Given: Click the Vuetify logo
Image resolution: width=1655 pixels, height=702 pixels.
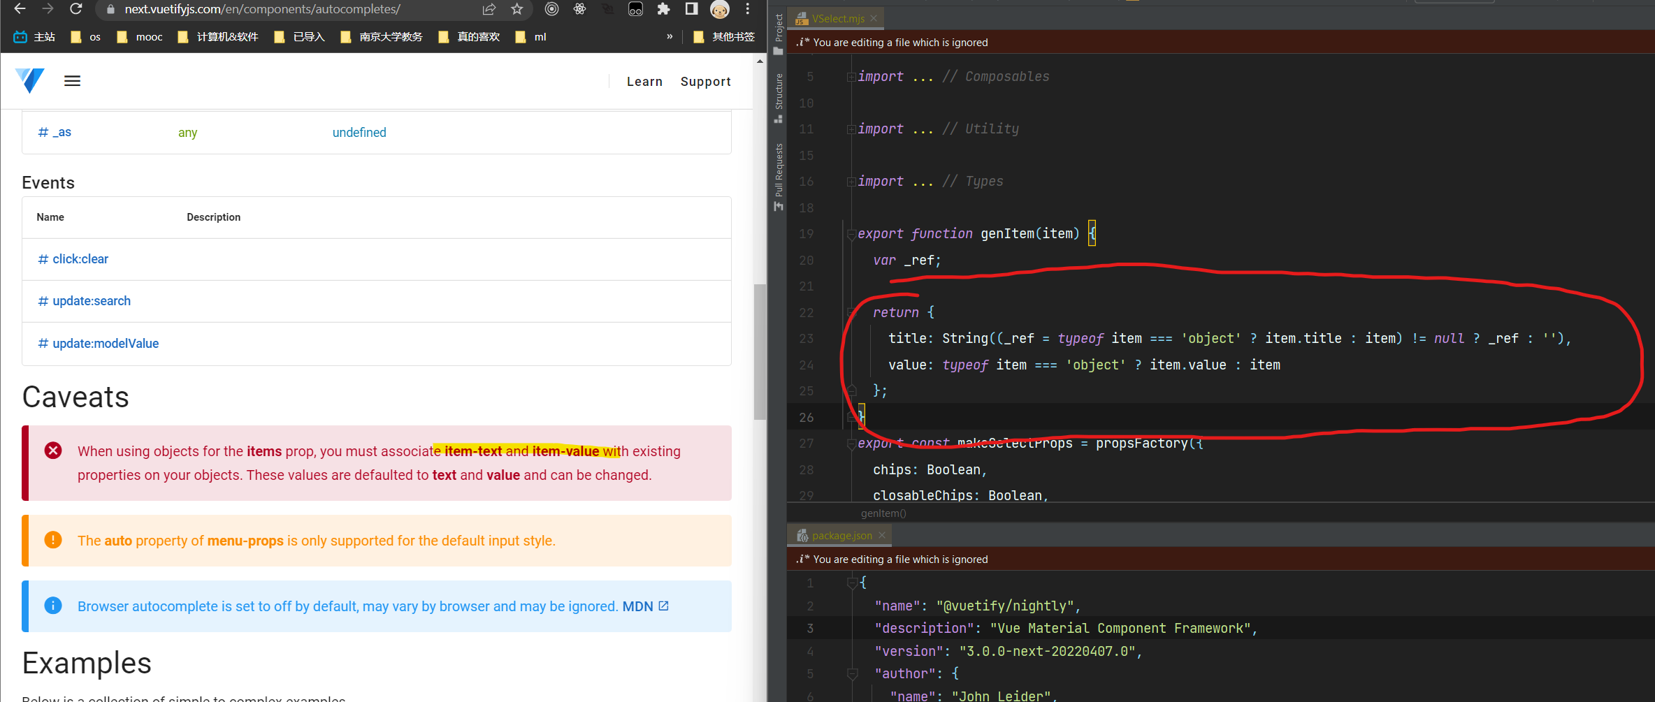Looking at the screenshot, I should coord(29,80).
